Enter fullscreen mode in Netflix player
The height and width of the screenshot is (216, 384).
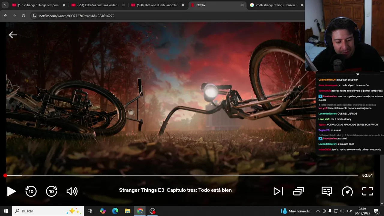point(367,191)
